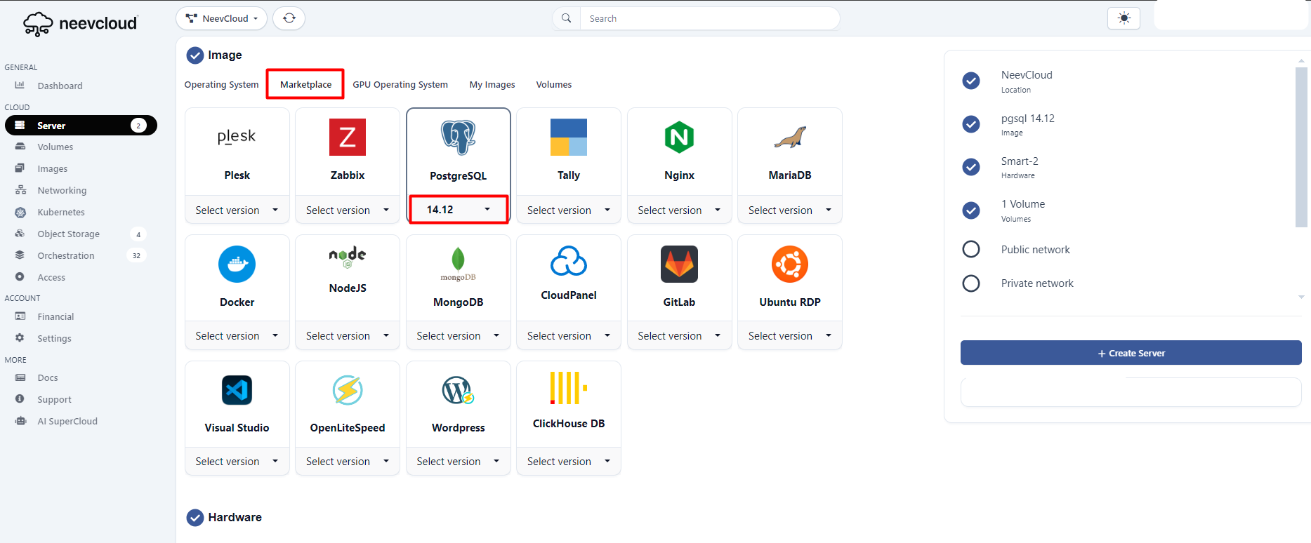1311x543 pixels.
Task: Select the Ubuntu RDP logo
Action: (x=789, y=264)
